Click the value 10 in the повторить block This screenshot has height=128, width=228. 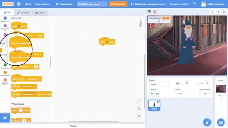(x=24, y=121)
